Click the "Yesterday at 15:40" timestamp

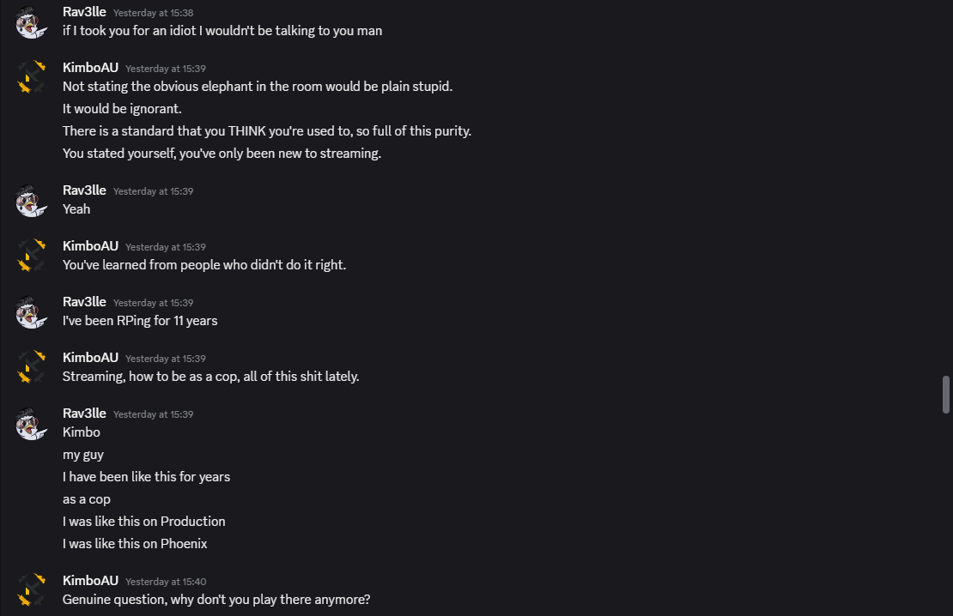pos(166,582)
